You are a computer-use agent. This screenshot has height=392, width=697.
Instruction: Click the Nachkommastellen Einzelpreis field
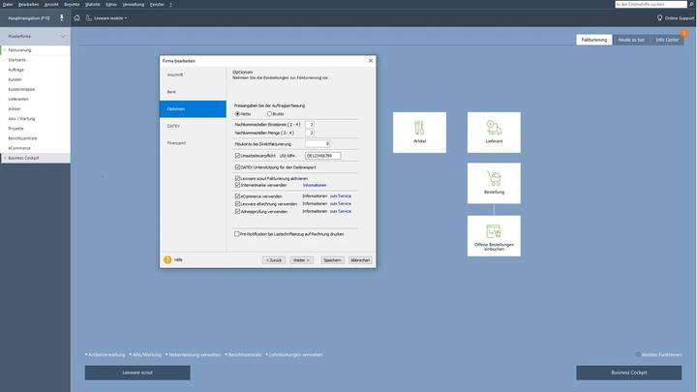coord(310,125)
